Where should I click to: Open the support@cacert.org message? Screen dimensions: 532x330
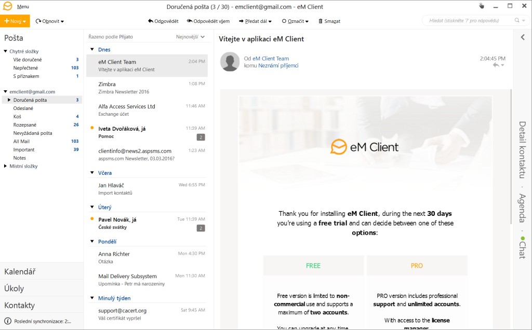[147, 314]
